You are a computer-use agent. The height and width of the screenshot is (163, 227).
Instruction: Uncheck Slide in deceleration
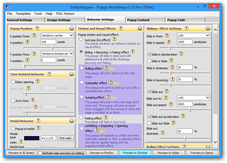pyautogui.click(x=149, y=54)
